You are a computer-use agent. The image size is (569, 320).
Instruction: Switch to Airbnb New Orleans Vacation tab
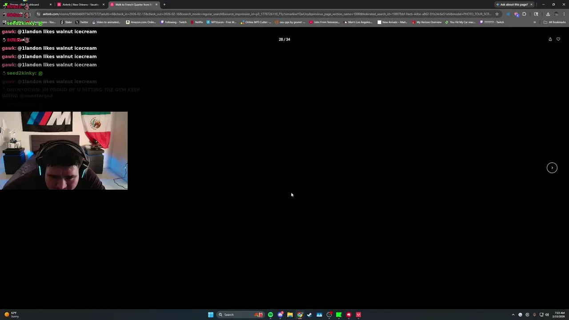81,4
